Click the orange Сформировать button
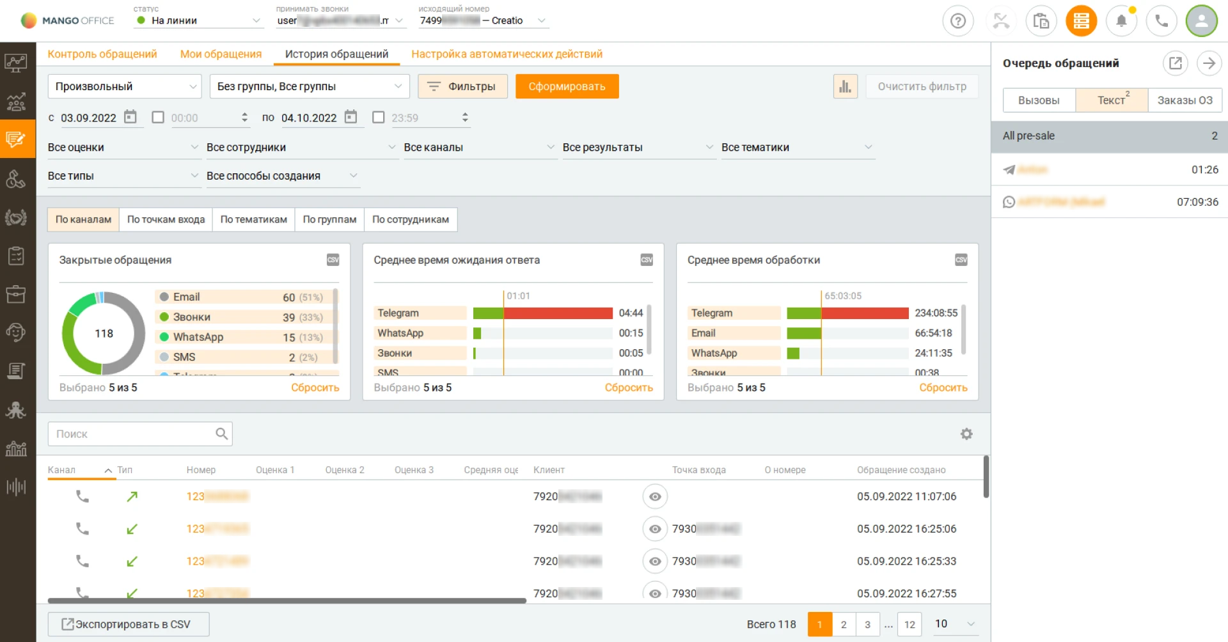The width and height of the screenshot is (1228, 642). [x=567, y=86]
